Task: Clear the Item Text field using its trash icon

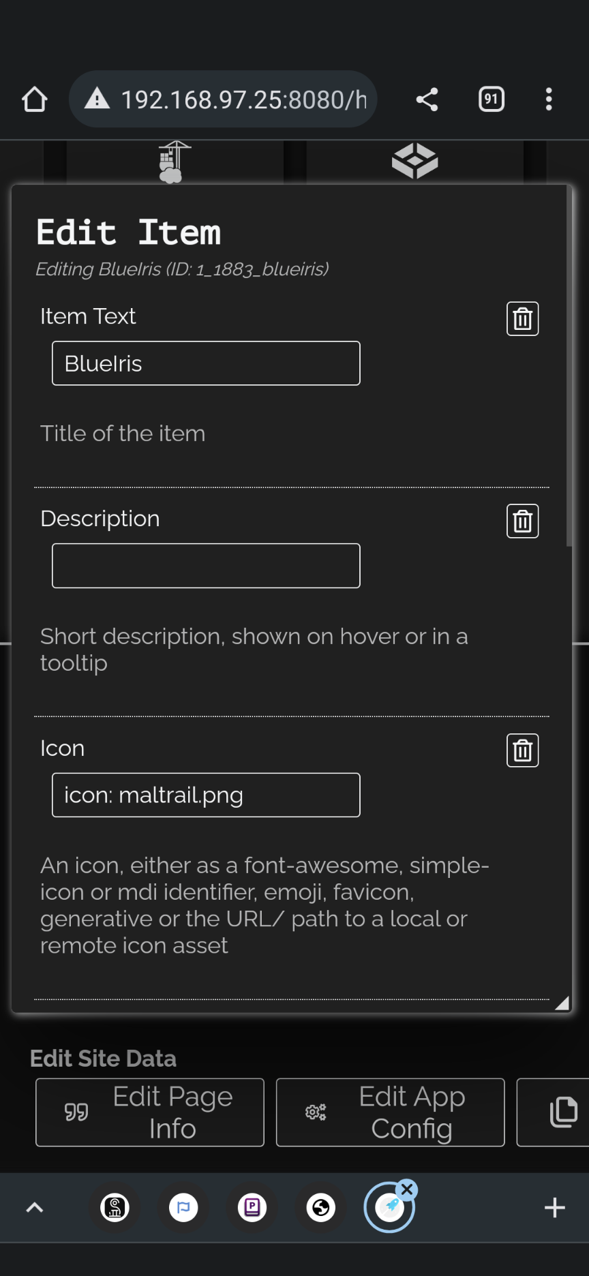Action: [522, 318]
